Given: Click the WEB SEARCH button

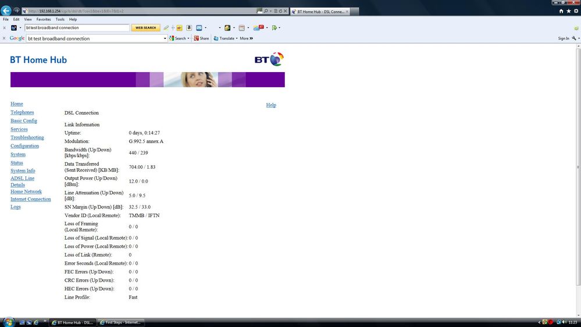Looking at the screenshot, I should (145, 28).
